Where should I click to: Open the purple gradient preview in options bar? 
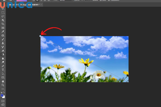click(22, 1)
